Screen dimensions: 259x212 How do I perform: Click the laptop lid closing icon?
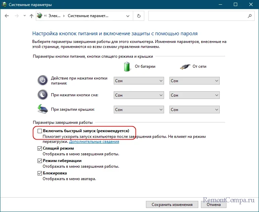click(x=43, y=109)
